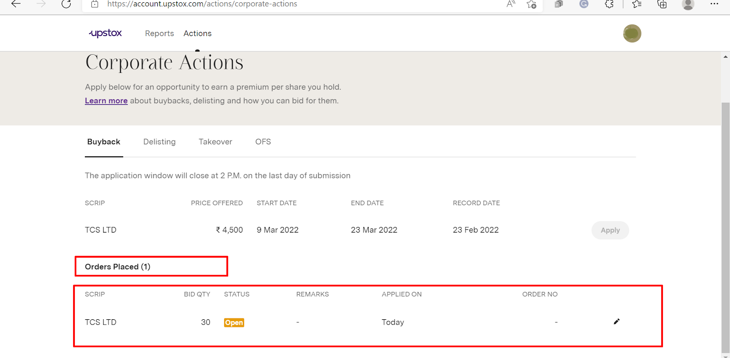Switch to the Takeover tab
The height and width of the screenshot is (358, 730).
coord(215,142)
